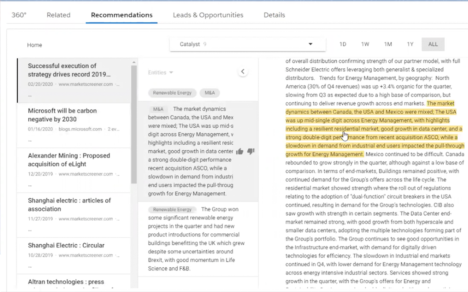
Task: Select the M&A market dynamics excerpt
Action: (x=198, y=151)
